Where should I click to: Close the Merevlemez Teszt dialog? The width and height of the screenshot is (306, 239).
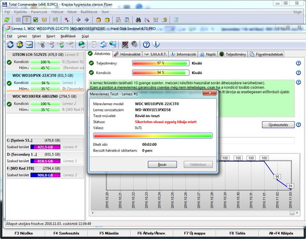(x=210, y=93)
